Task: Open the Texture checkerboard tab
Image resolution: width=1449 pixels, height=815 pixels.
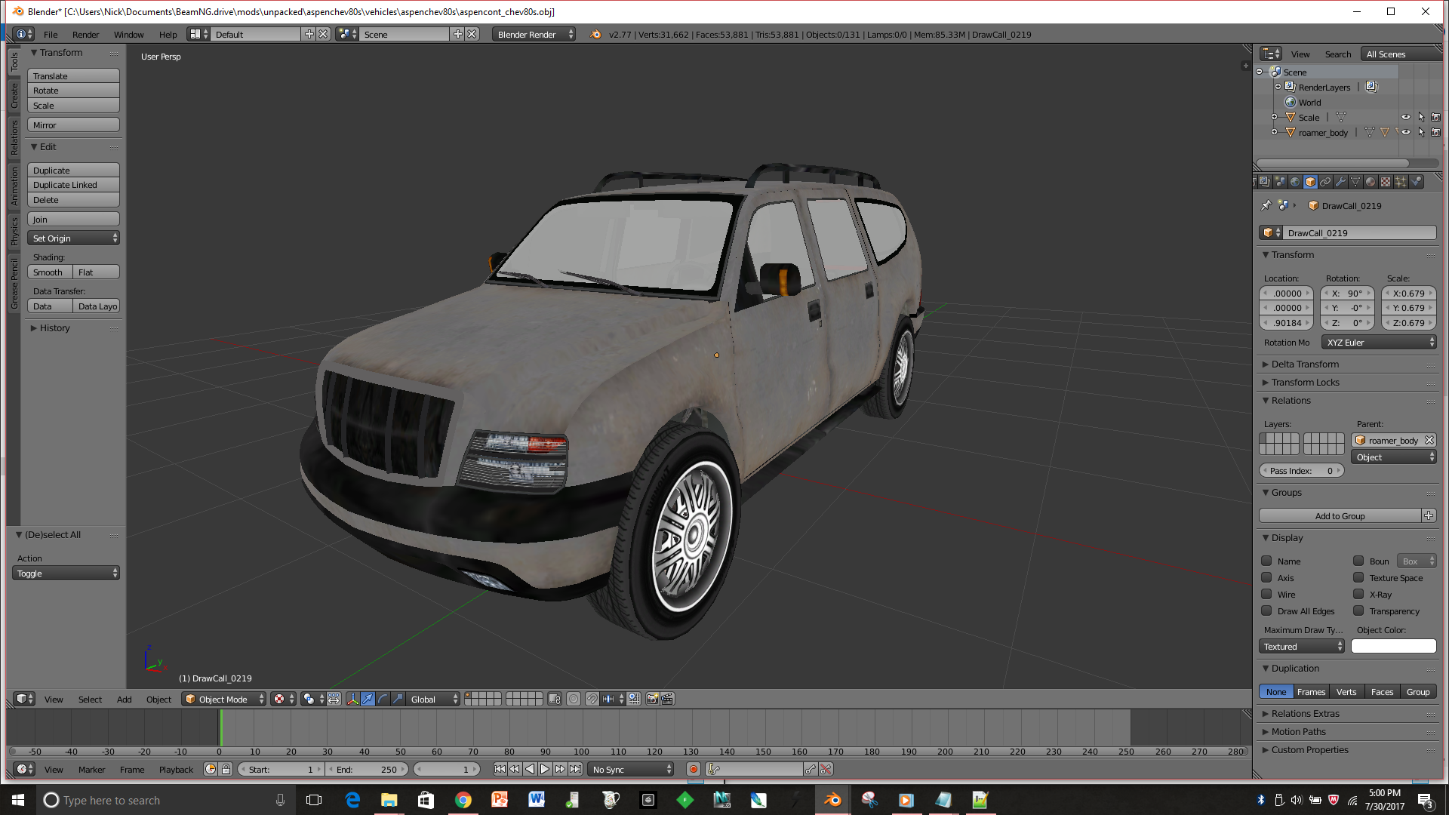Action: [1386, 182]
